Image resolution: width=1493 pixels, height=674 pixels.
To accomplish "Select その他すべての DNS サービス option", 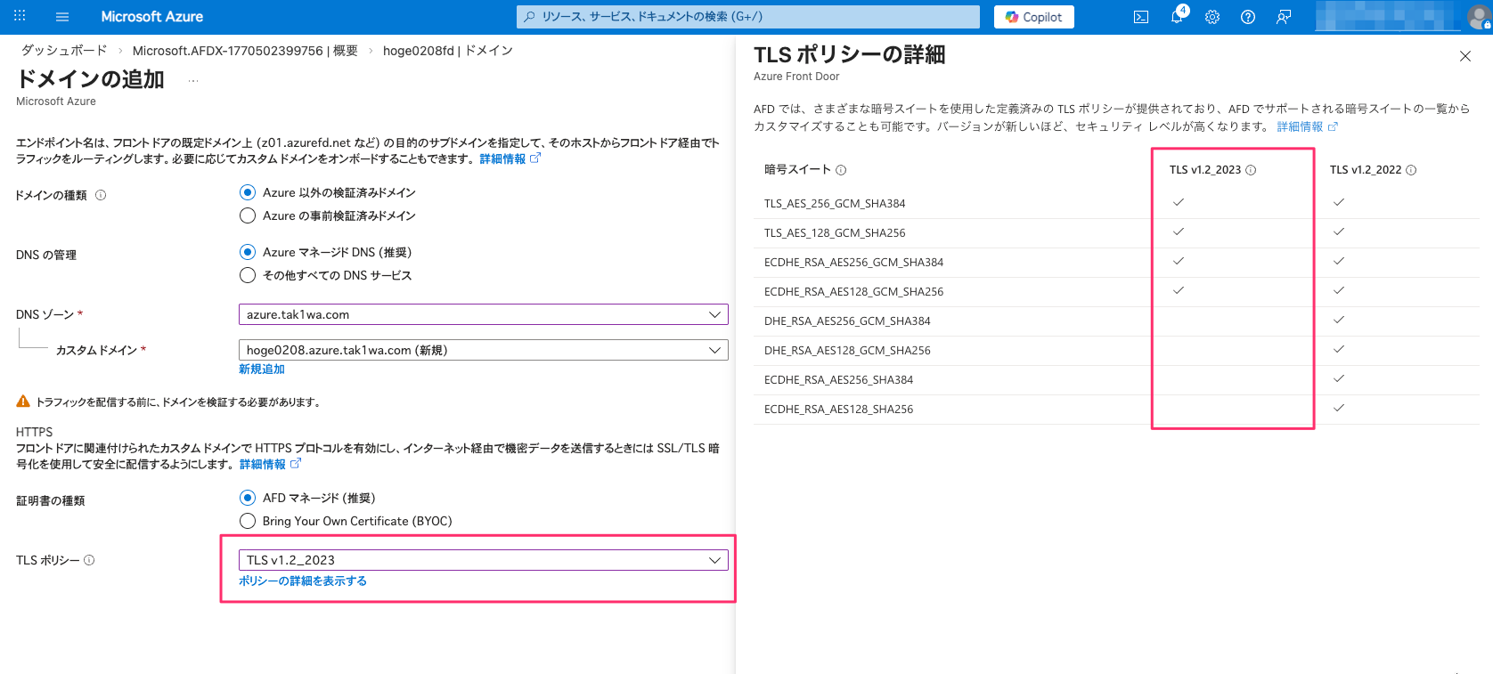I will pyautogui.click(x=326, y=275).
